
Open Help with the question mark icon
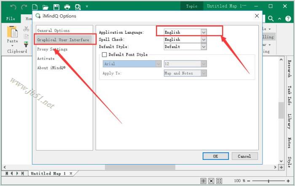click(288, 19)
